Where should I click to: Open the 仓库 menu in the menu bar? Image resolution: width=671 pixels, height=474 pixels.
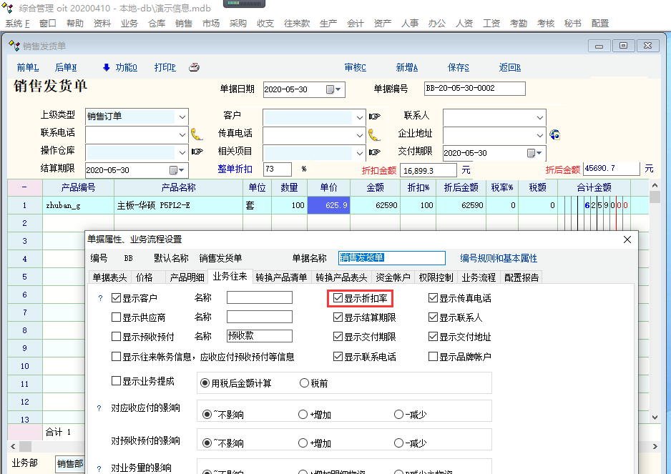pos(157,23)
